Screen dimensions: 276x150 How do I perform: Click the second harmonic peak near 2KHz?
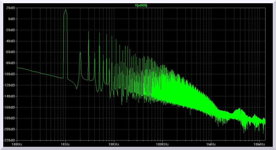(80, 53)
